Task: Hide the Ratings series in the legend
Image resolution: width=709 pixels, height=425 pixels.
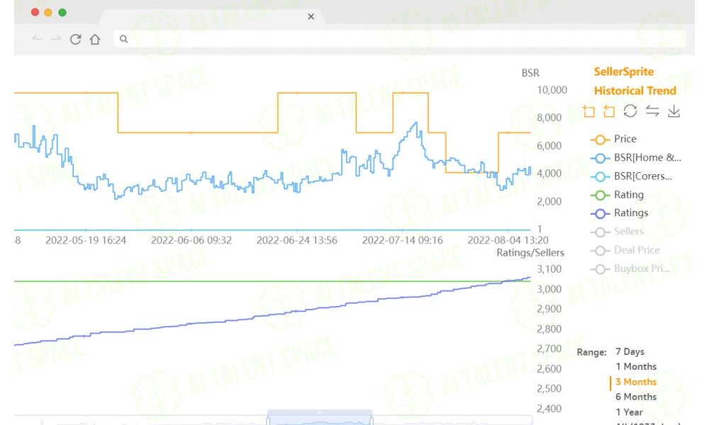Action: coord(620,213)
